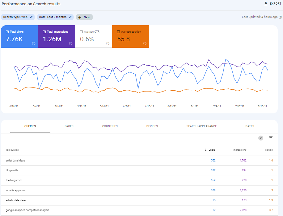
Task: Select the Total clicks 7.76K card
Action: tap(19, 37)
